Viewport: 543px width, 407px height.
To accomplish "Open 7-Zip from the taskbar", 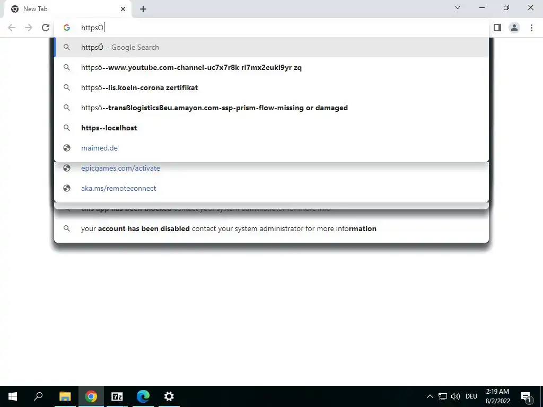I will tap(117, 396).
